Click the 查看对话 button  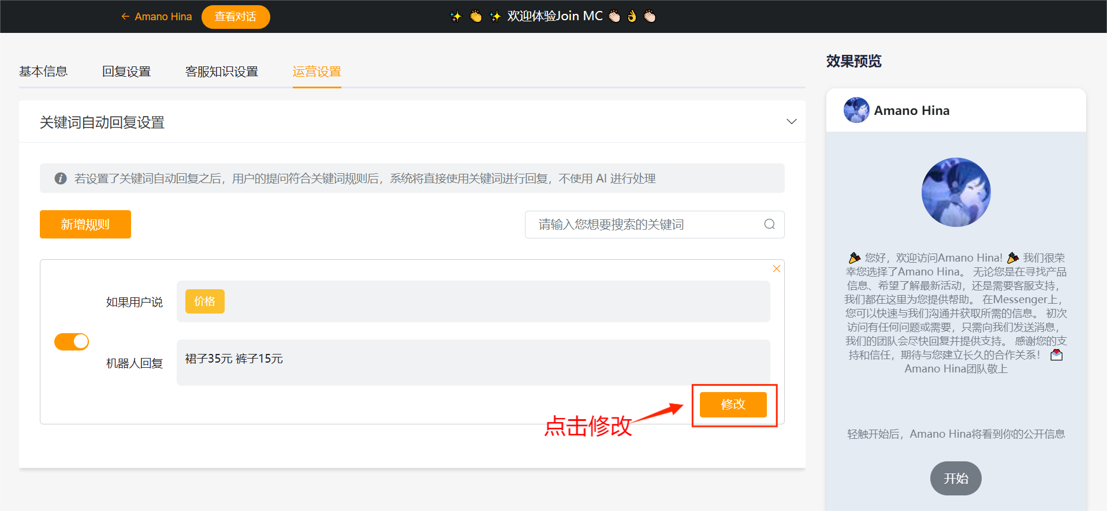(x=236, y=17)
